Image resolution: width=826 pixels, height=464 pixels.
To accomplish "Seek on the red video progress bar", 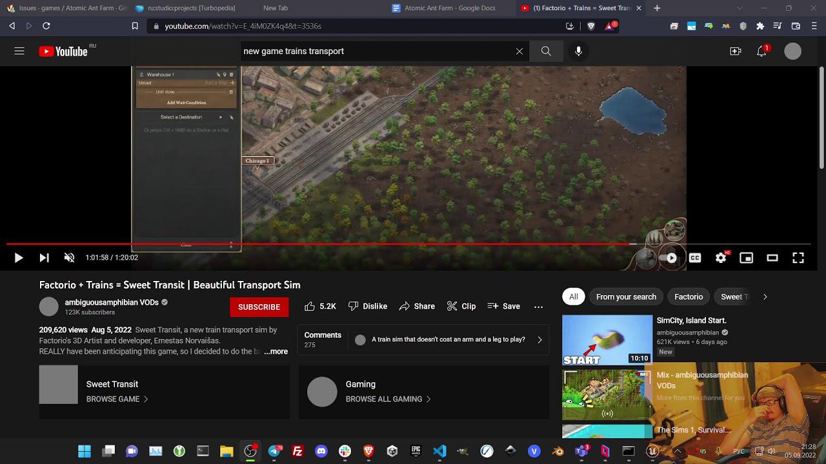I will pos(408,244).
